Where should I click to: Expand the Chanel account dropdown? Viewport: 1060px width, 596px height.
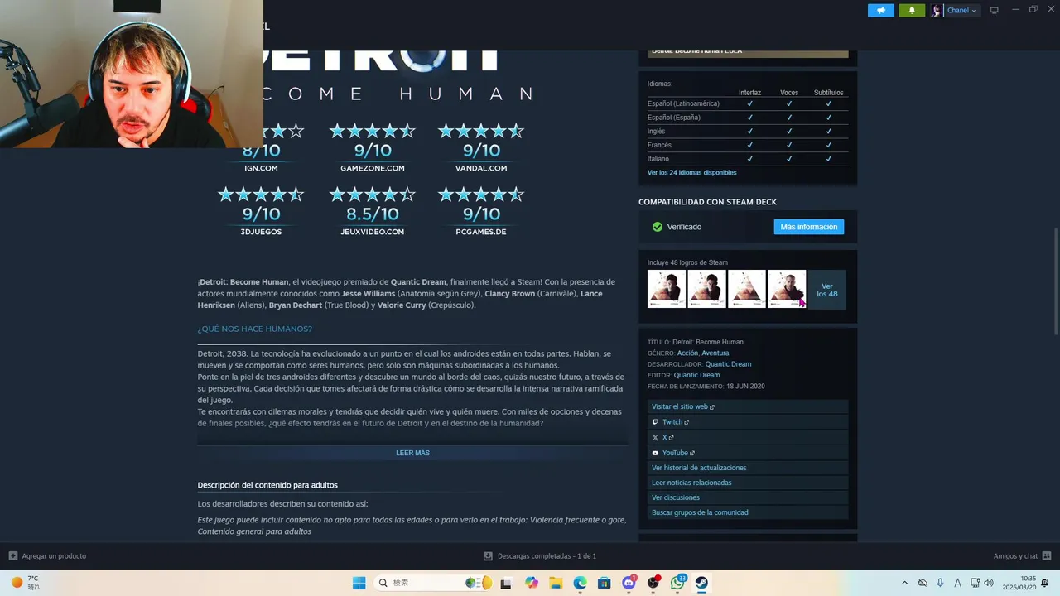961,10
